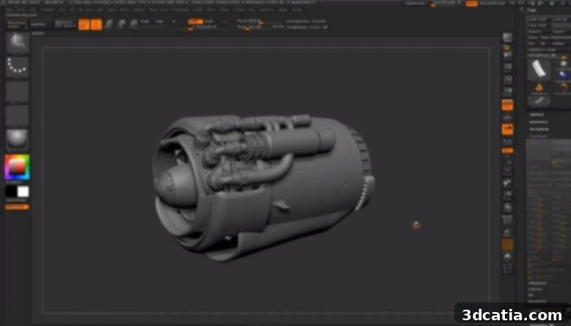Click the orange SwitchColor button
Image resolution: width=571 pixels, height=326 pixels.
tap(17, 207)
